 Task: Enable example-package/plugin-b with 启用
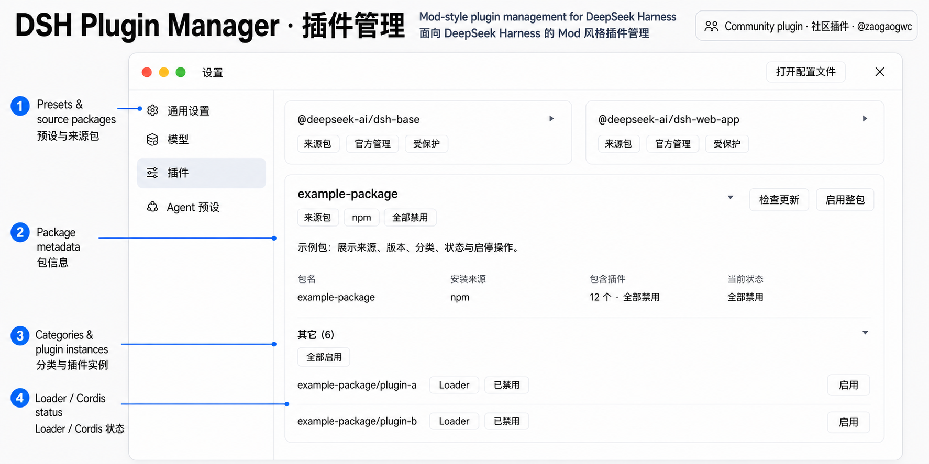click(x=848, y=422)
